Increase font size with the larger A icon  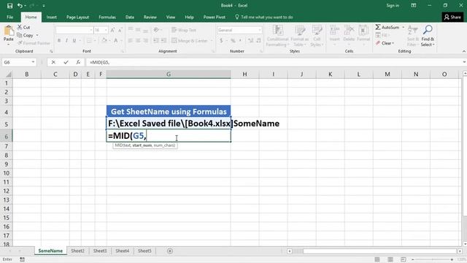point(112,30)
